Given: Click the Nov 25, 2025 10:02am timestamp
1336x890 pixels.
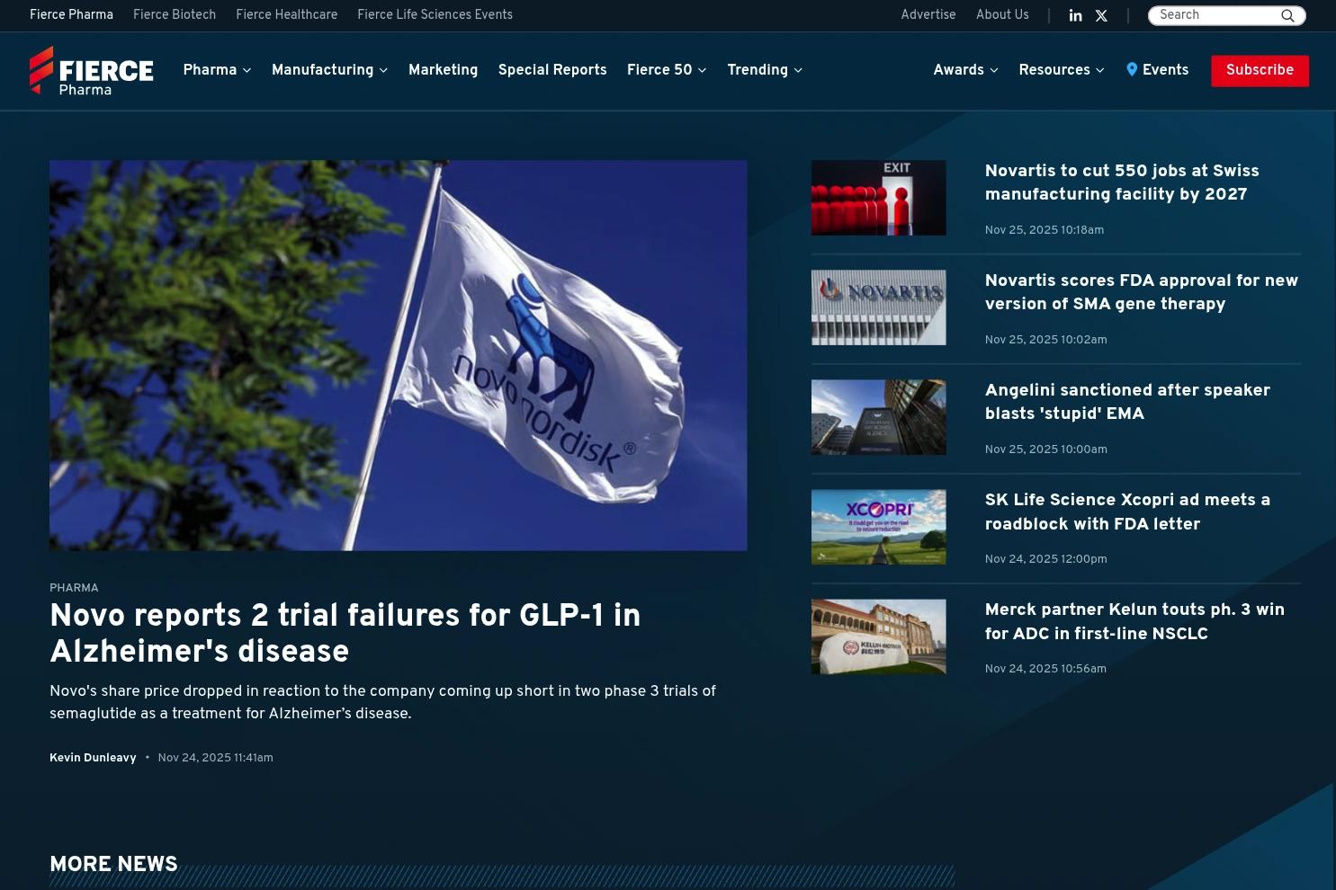Looking at the screenshot, I should (1046, 340).
